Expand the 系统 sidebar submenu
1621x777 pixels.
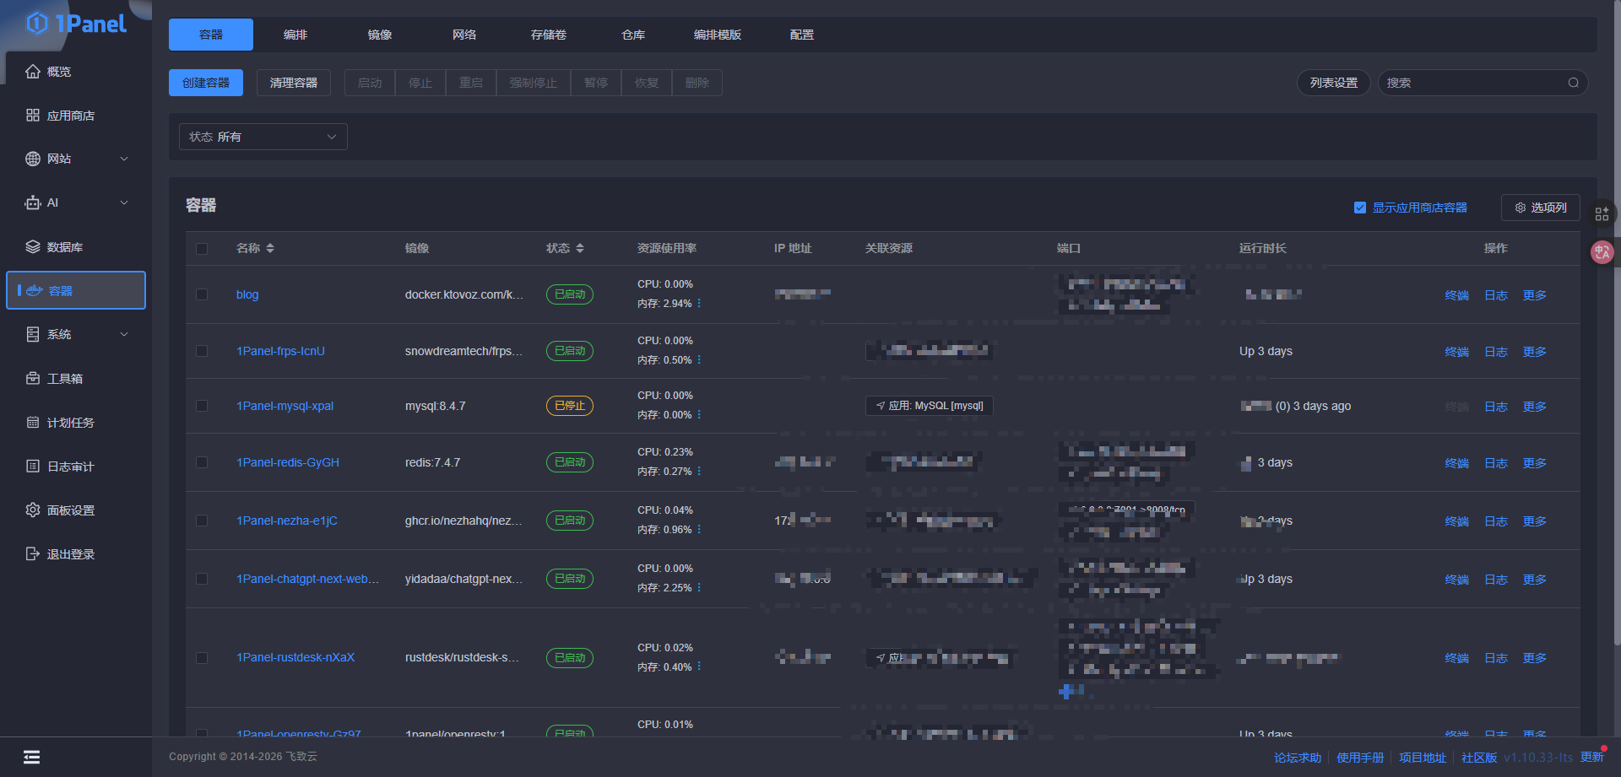(124, 334)
